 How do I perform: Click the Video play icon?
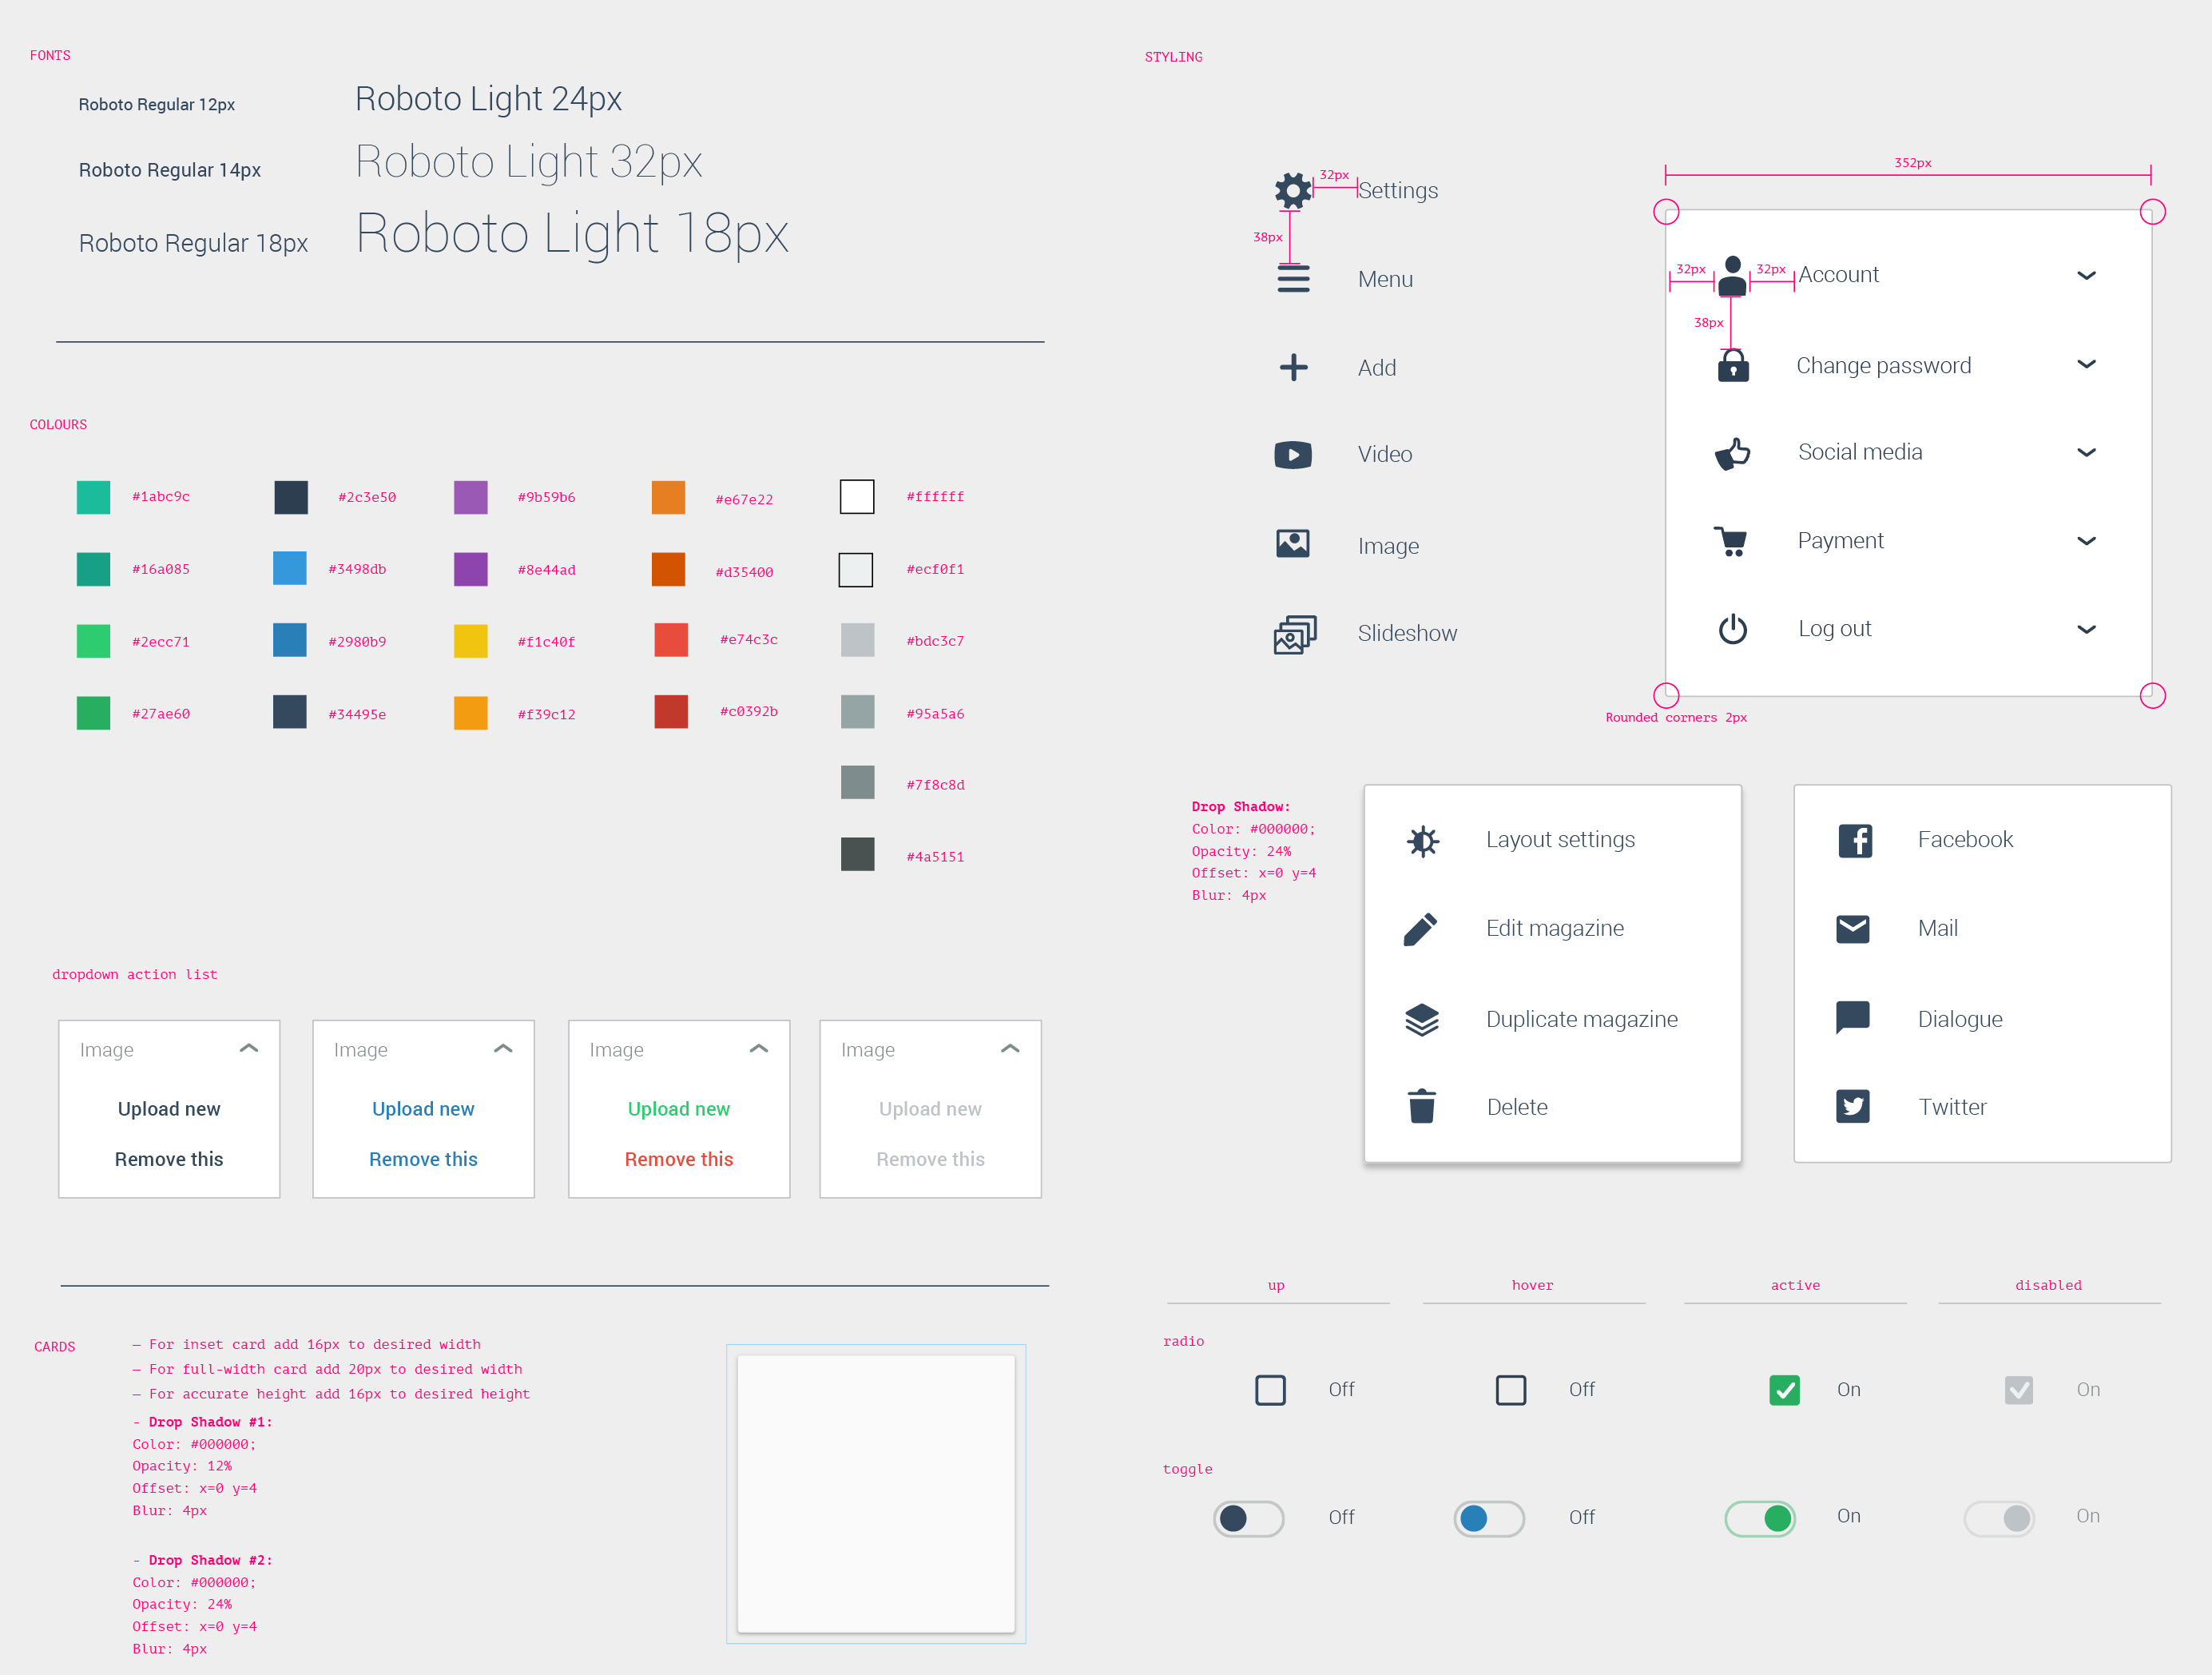[1294, 454]
